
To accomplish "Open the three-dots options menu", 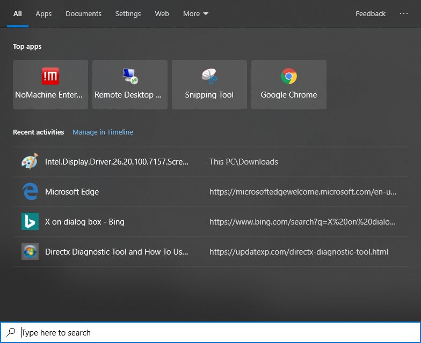I will coord(404,13).
